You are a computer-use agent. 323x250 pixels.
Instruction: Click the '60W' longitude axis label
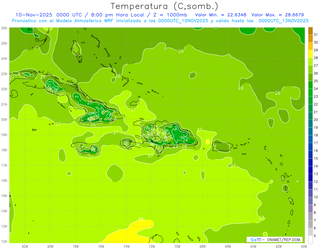point(304,246)
